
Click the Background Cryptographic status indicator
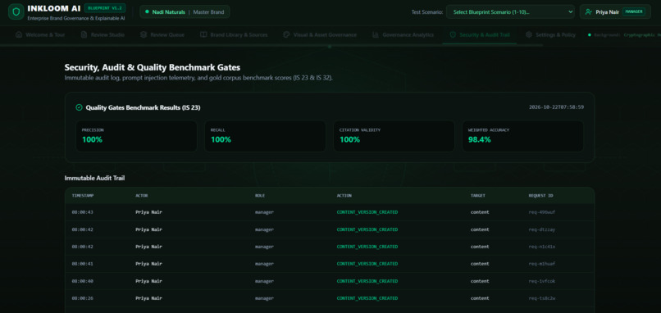pyautogui.click(x=624, y=35)
